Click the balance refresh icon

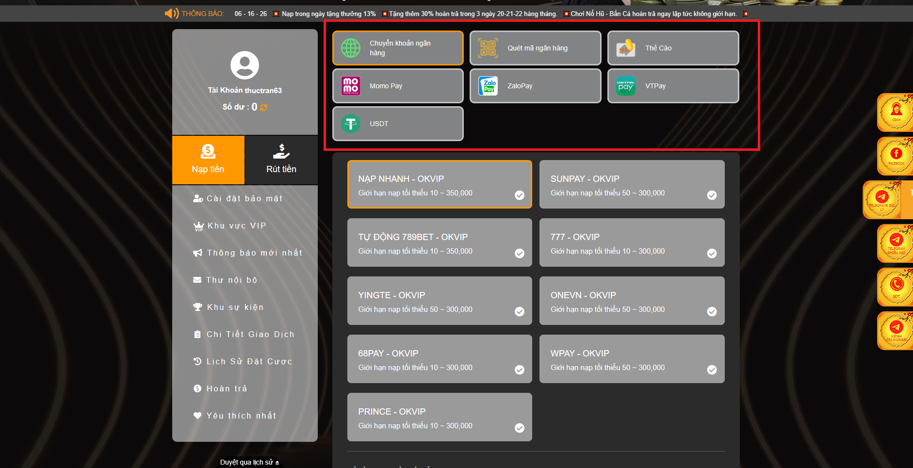pyautogui.click(x=264, y=107)
